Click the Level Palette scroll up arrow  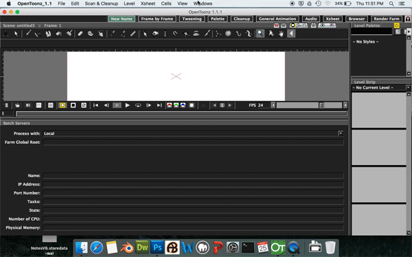coord(409,38)
